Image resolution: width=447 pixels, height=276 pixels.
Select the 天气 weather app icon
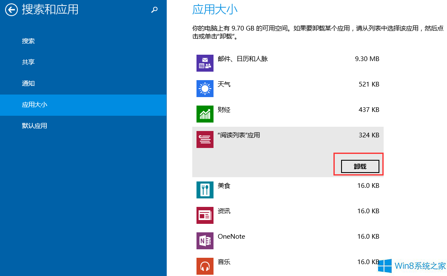pyautogui.click(x=205, y=88)
